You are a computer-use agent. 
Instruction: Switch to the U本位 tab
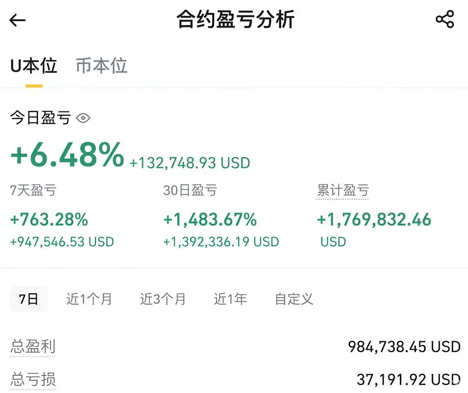[34, 66]
